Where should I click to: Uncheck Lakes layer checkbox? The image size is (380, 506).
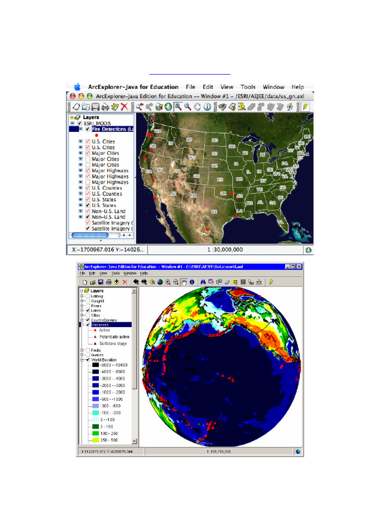pos(88,310)
